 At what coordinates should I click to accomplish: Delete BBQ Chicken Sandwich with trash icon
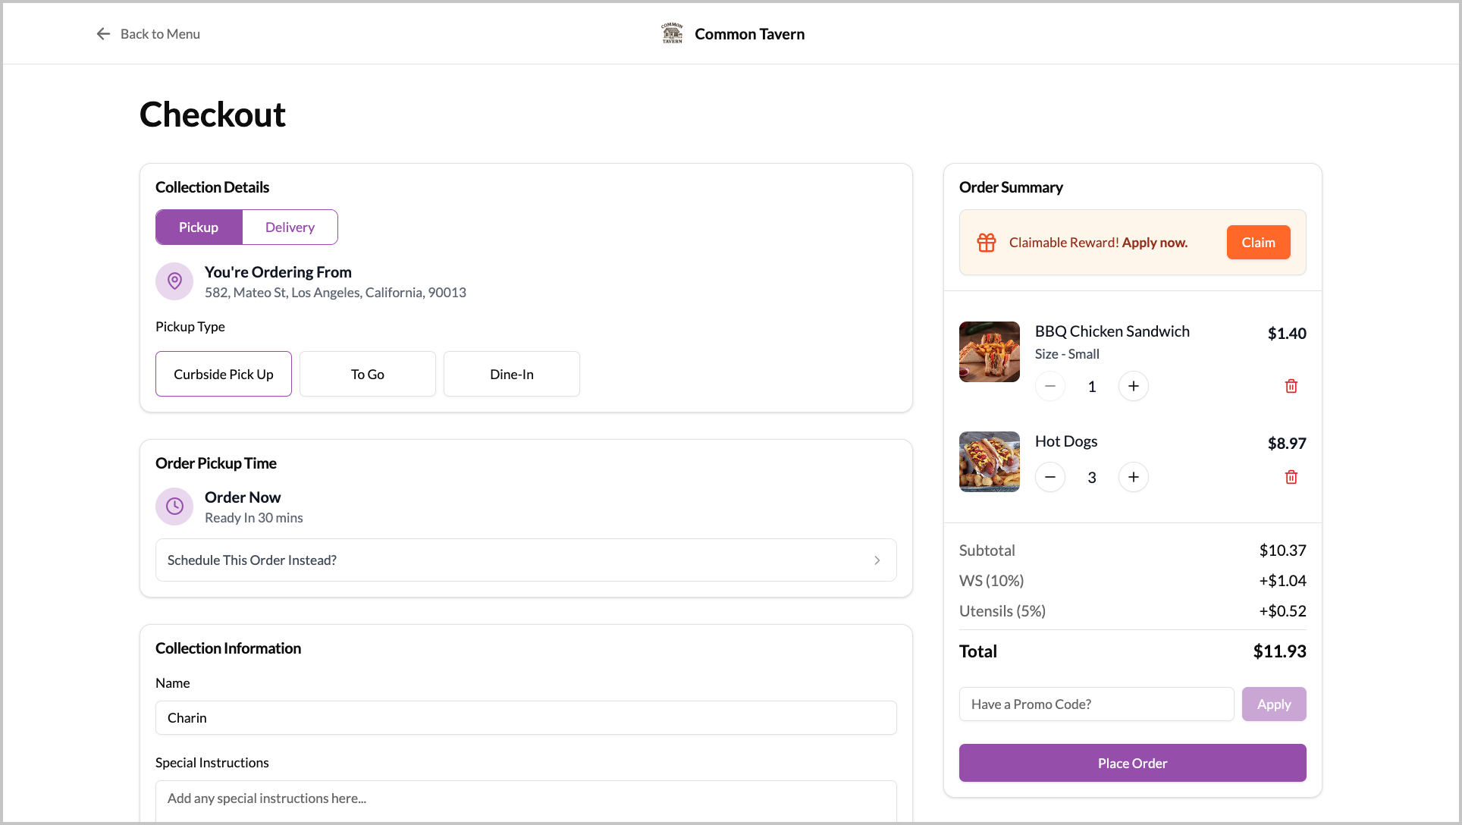pyautogui.click(x=1291, y=387)
